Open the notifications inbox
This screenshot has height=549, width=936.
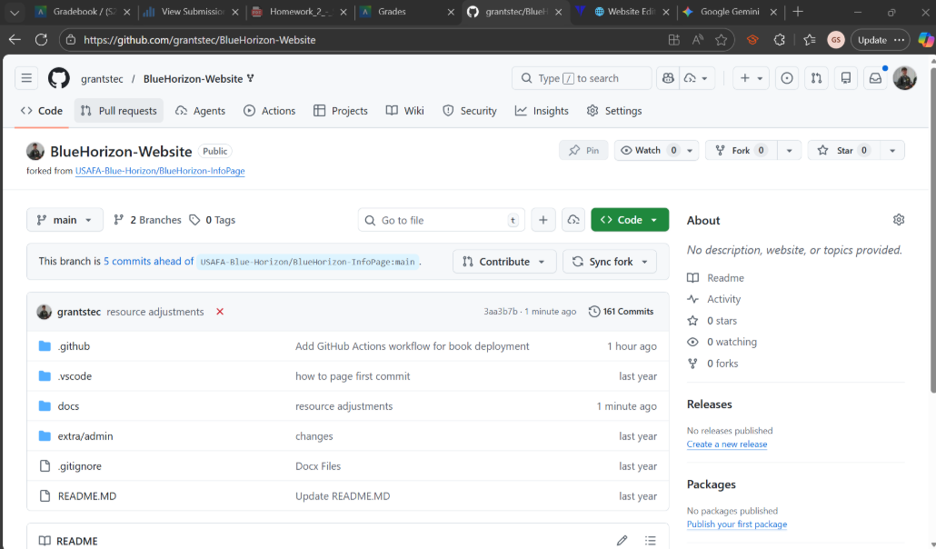[x=875, y=78]
